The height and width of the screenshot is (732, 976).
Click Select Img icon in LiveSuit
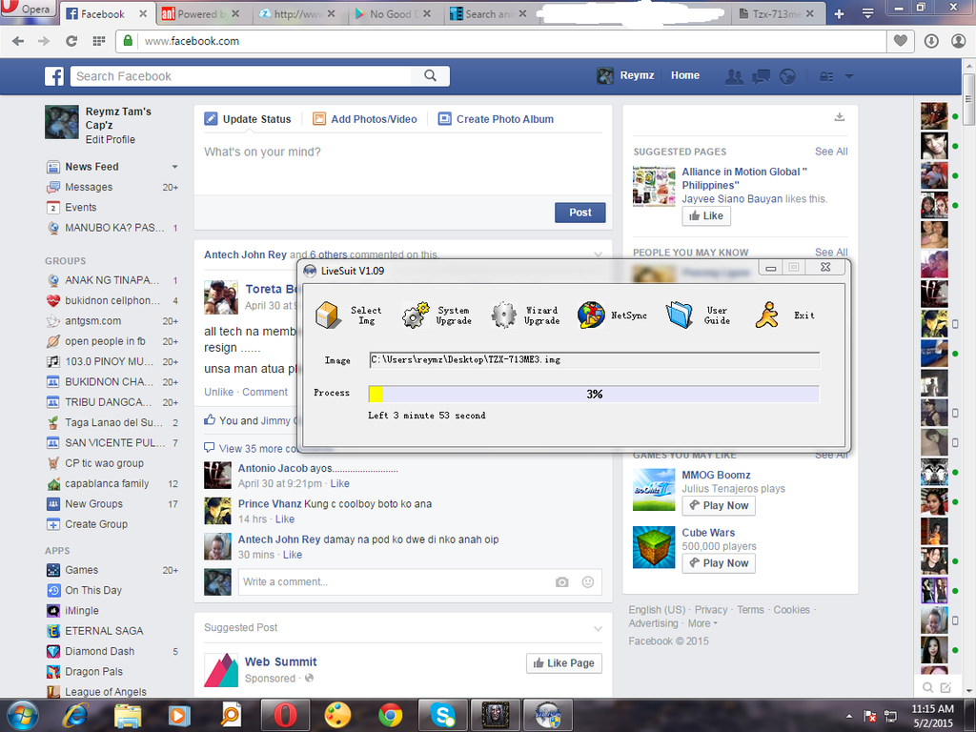coord(328,315)
